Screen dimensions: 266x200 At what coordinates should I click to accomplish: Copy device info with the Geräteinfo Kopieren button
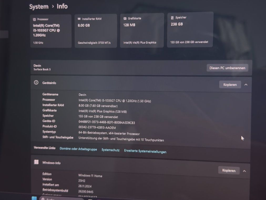point(230,85)
